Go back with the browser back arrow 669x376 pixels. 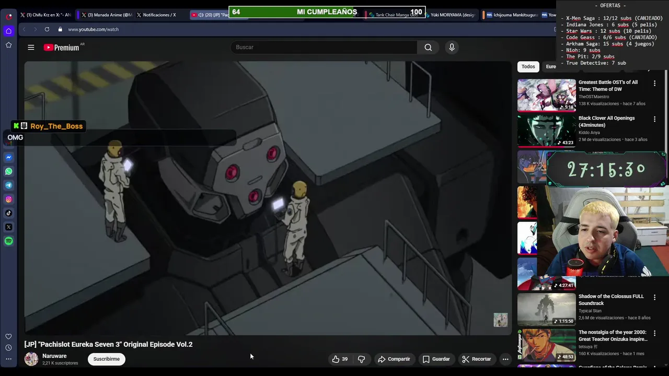(24, 29)
